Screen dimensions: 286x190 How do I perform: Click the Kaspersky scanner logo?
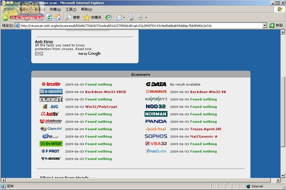[156, 99]
